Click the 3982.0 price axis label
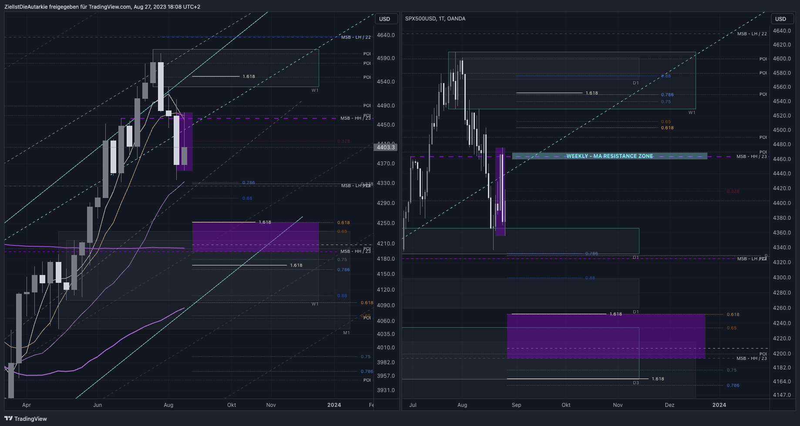800x426 pixels. pyautogui.click(x=386, y=362)
